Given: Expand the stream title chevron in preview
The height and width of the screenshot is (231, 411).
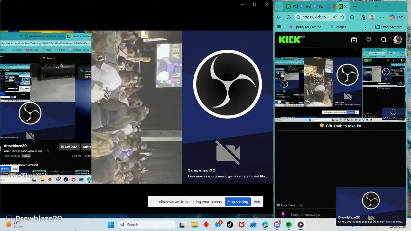Looking at the screenshot, I should click(x=48, y=151).
